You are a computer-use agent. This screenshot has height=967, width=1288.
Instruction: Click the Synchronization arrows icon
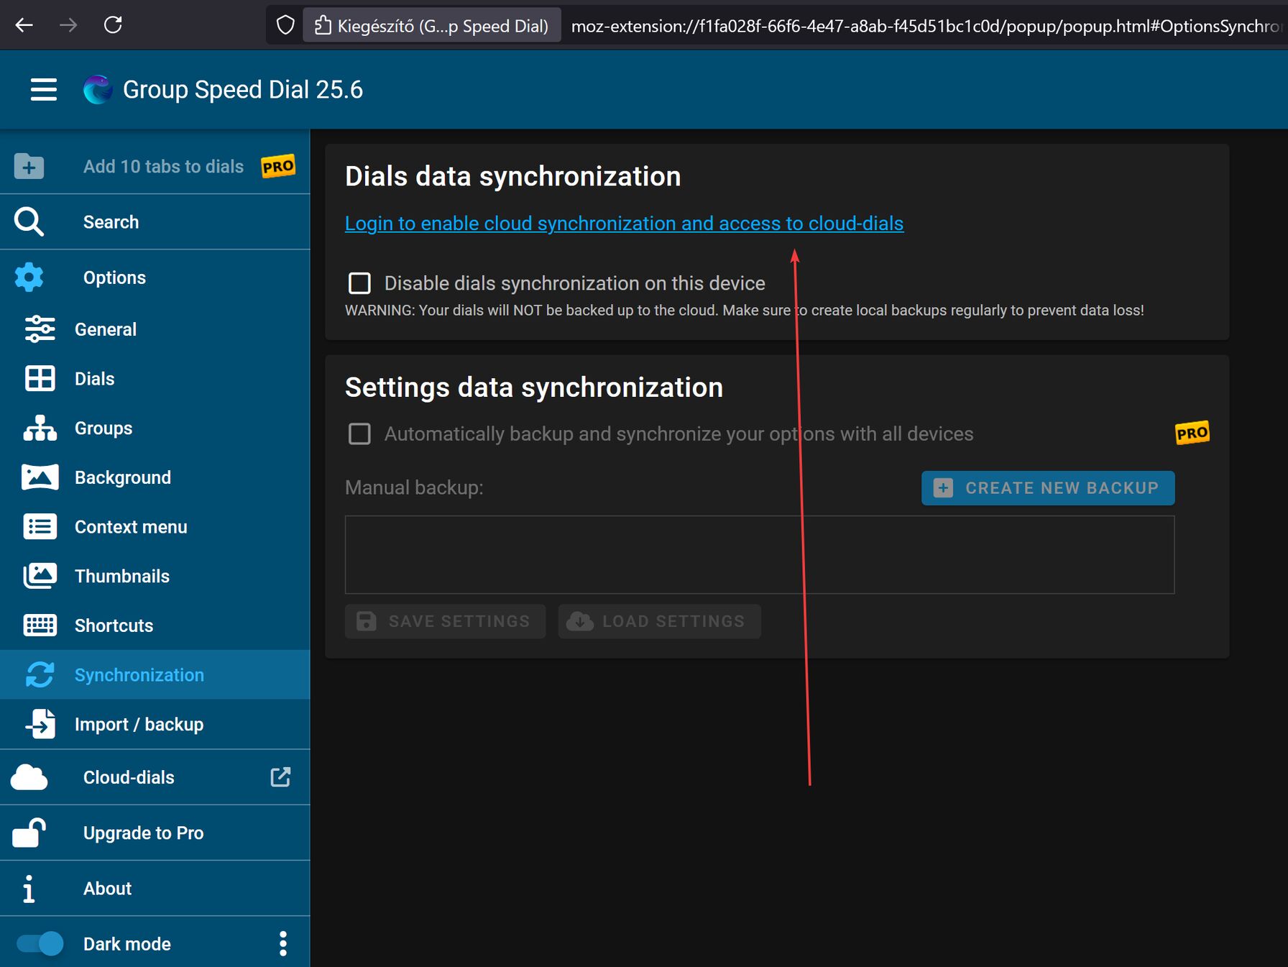pyautogui.click(x=40, y=674)
